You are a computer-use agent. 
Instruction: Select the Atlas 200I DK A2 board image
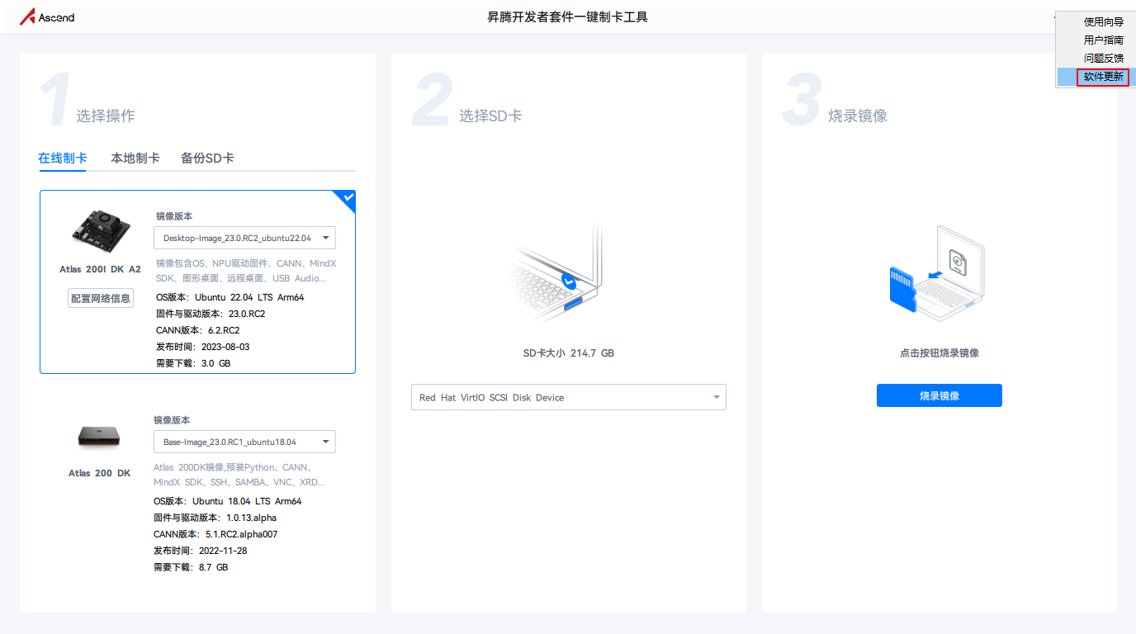101,230
